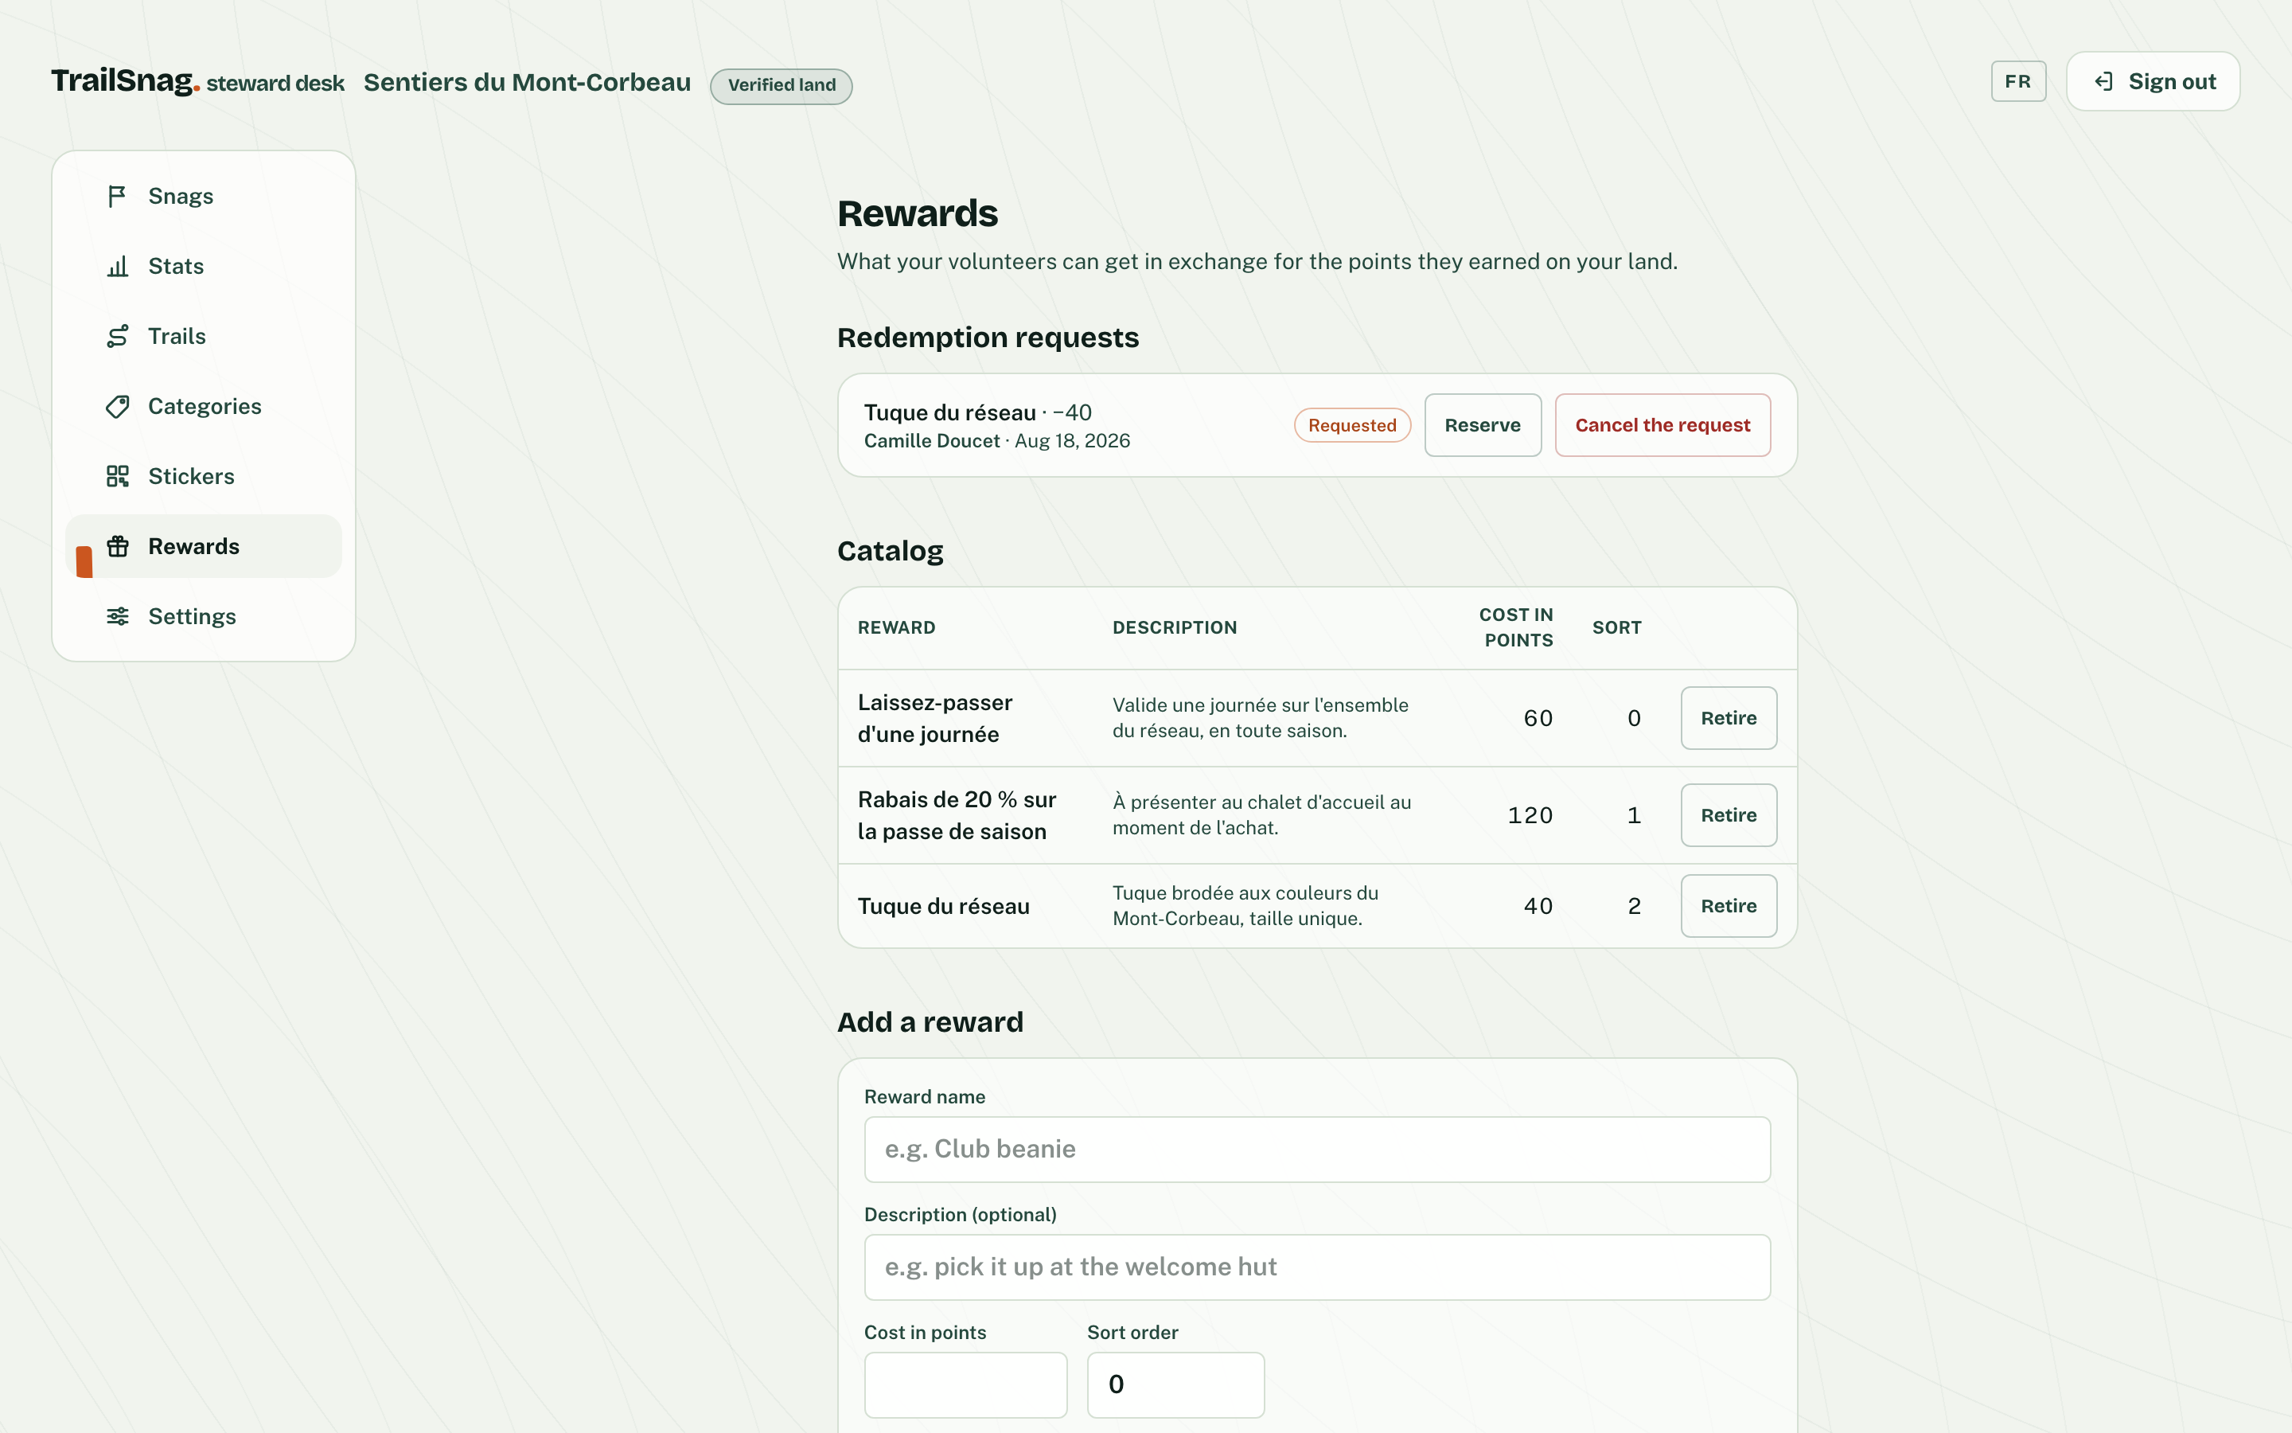Click the COST IN POINTS column header

point(1515,627)
